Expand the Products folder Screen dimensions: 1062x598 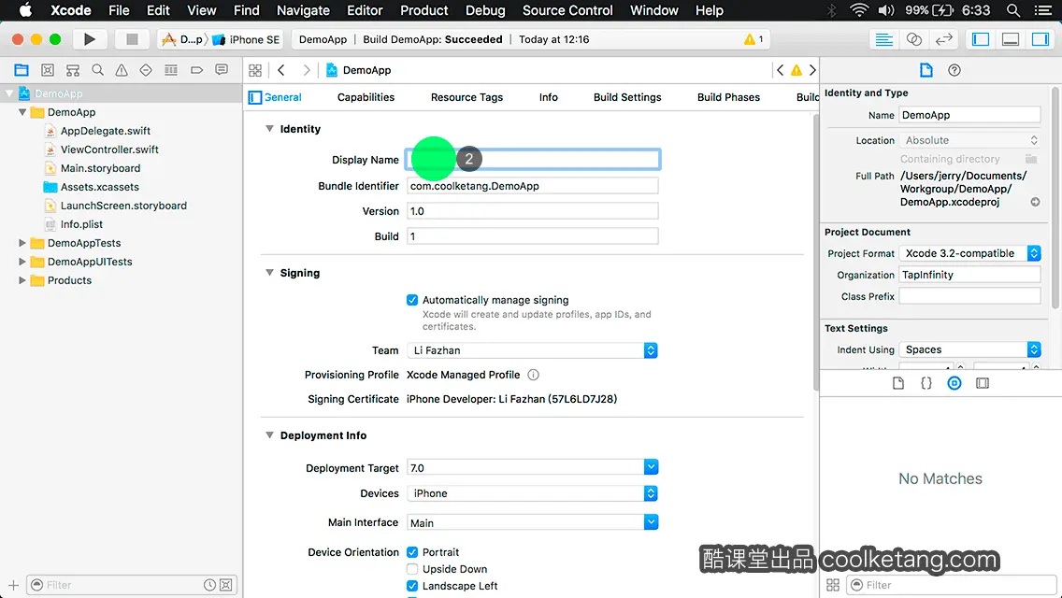pos(22,280)
